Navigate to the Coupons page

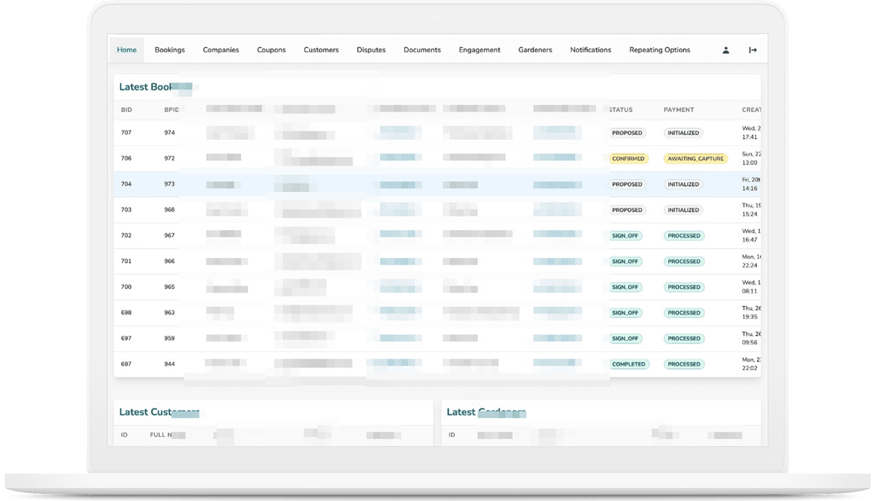click(271, 50)
